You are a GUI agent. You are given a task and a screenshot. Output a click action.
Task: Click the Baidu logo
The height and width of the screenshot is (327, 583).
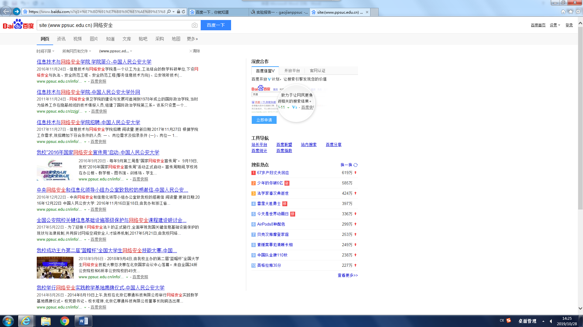coord(18,25)
